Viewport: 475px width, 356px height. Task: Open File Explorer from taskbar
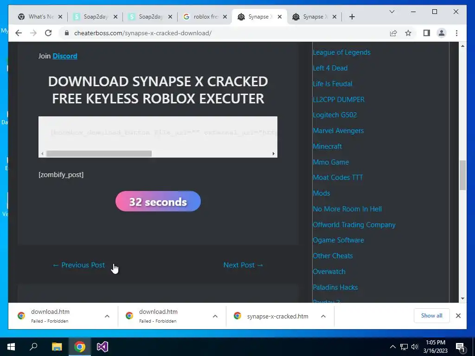pyautogui.click(x=57, y=347)
